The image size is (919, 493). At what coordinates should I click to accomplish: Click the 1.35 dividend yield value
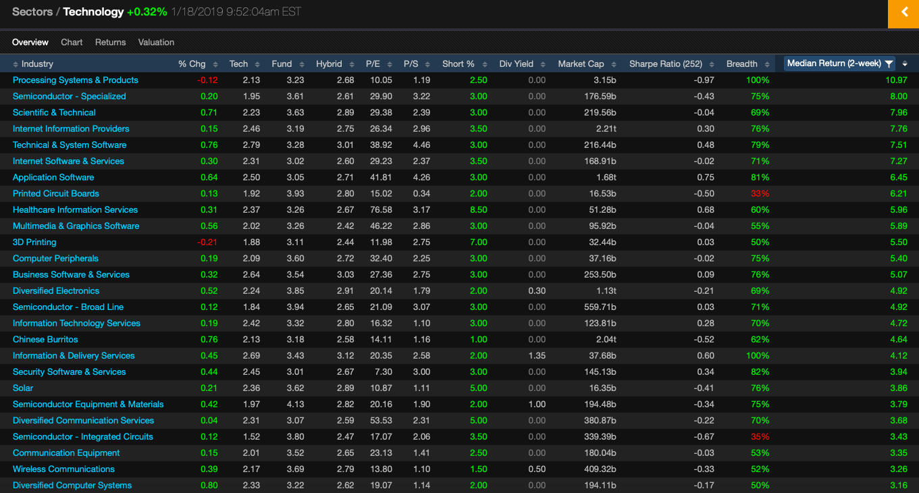pos(537,355)
